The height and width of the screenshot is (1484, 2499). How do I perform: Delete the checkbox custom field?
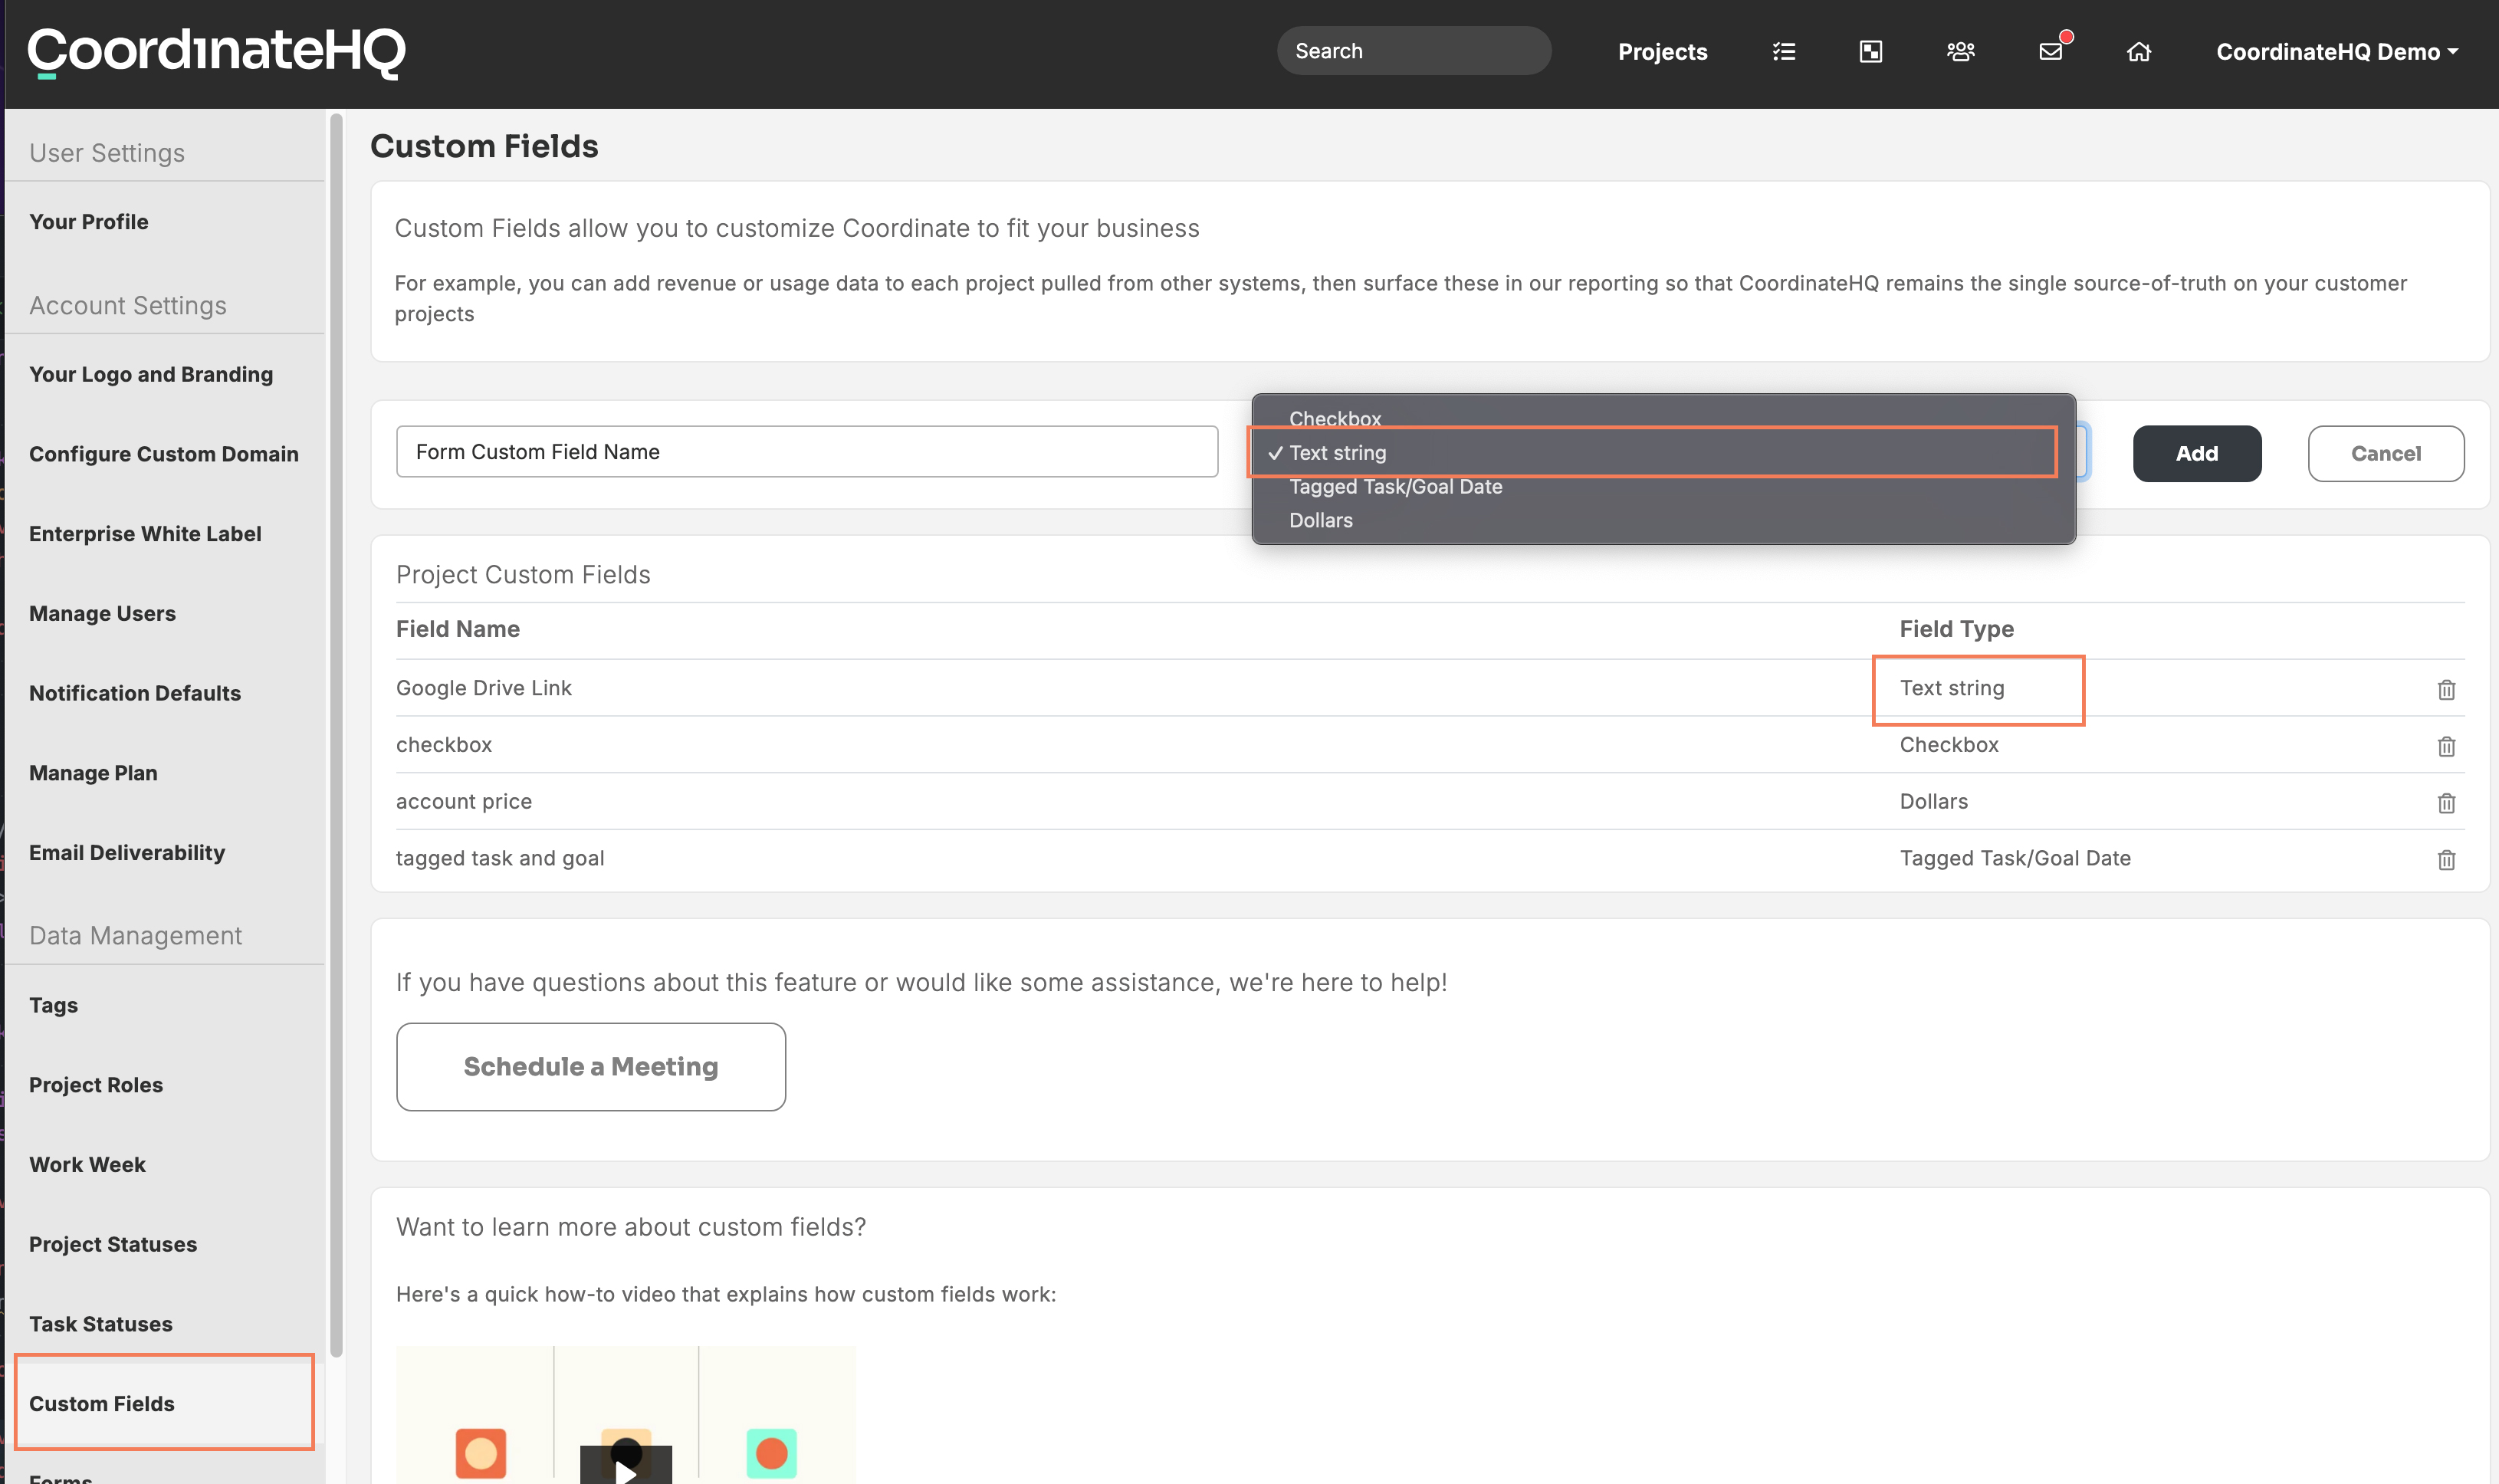[x=2446, y=746]
